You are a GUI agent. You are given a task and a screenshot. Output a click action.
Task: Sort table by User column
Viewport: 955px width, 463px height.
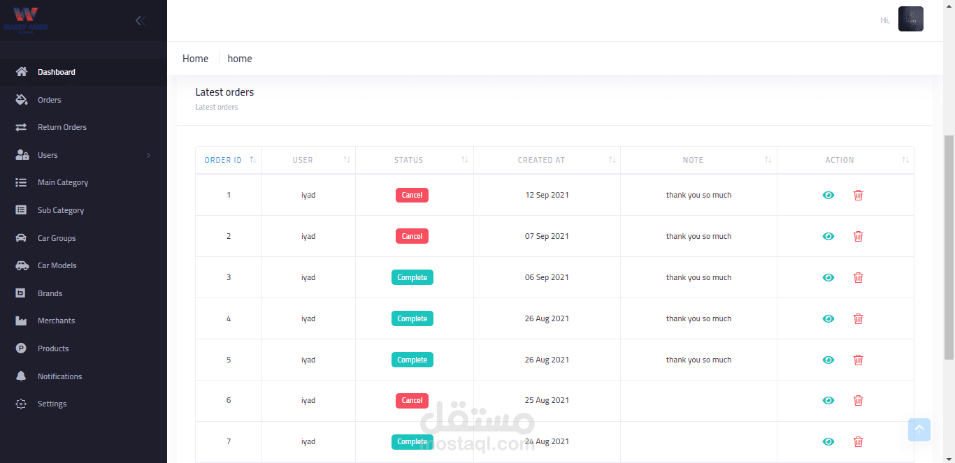pyautogui.click(x=308, y=160)
